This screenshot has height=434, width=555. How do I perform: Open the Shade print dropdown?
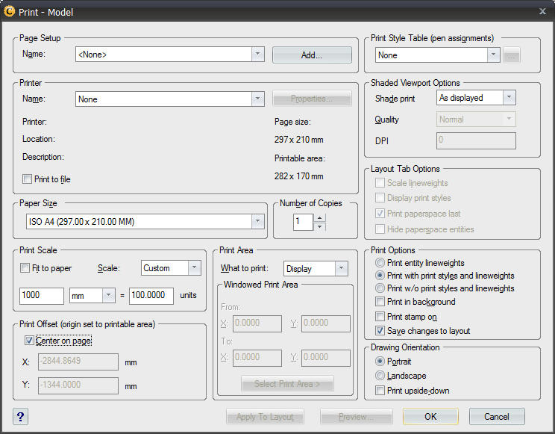click(509, 98)
